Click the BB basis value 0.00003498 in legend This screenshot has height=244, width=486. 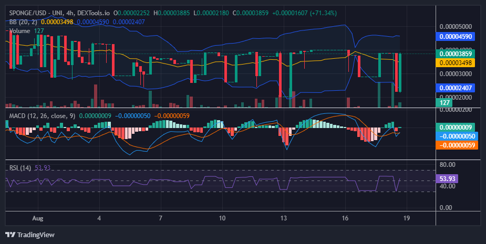[x=57, y=22]
